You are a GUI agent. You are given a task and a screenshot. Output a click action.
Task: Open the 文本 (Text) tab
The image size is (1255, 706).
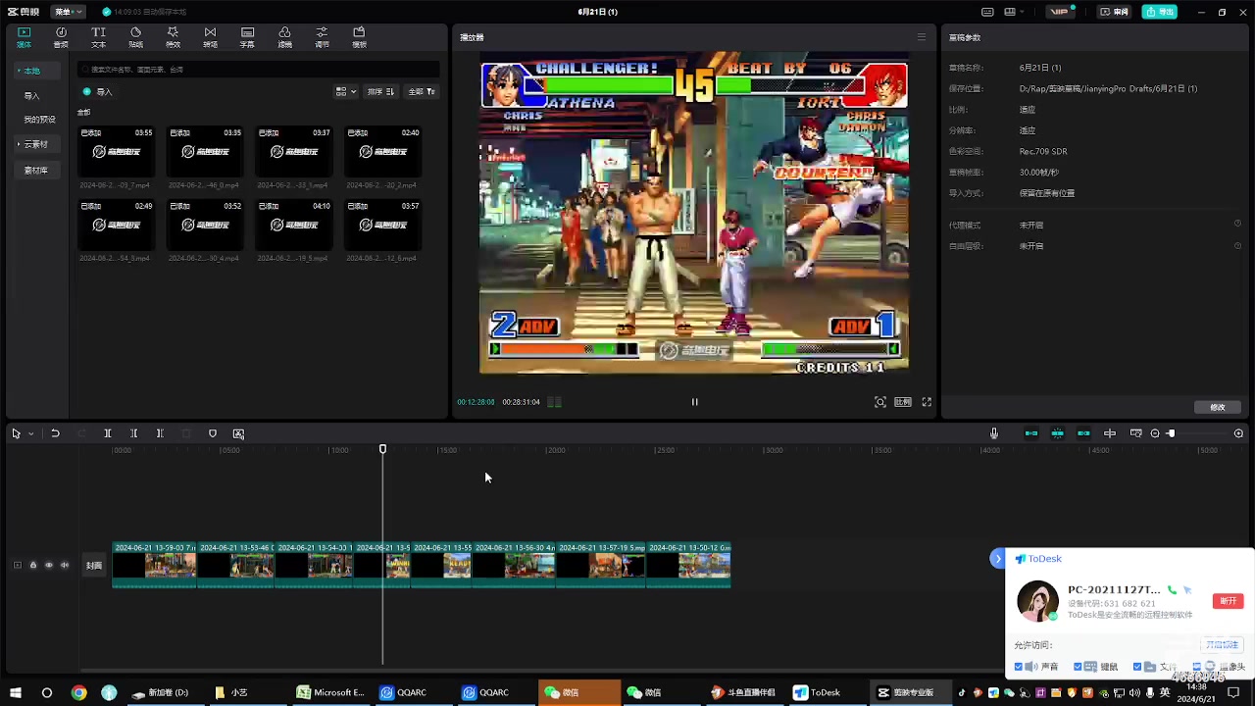pos(98,37)
